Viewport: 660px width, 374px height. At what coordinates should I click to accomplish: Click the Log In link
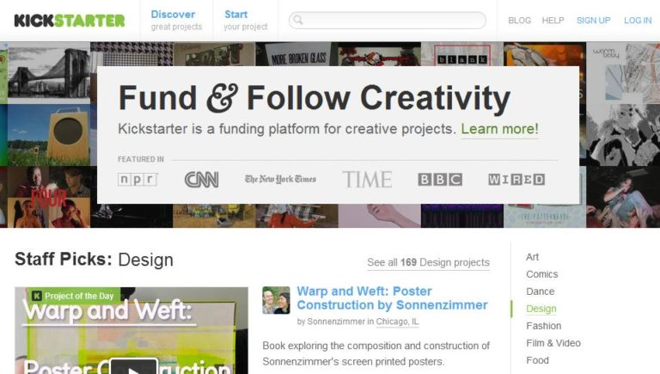point(637,21)
